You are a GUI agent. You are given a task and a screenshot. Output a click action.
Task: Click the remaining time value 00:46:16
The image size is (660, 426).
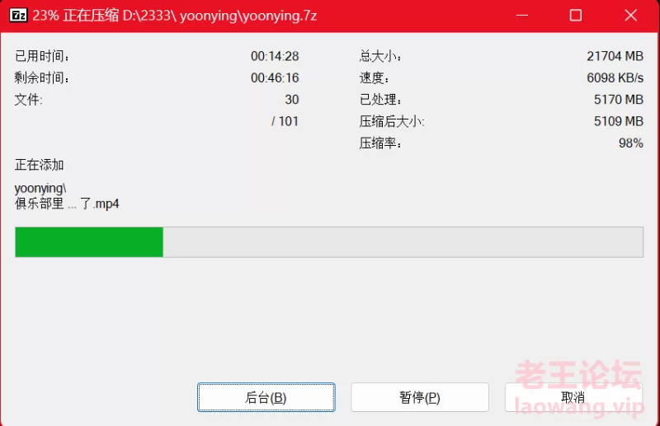pos(275,77)
